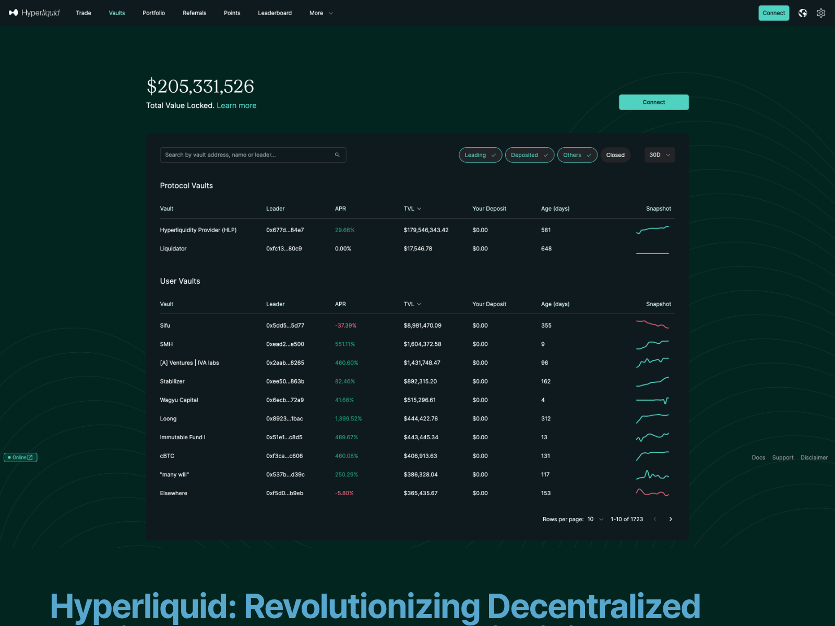Open the cBTC vault
Image resolution: width=835 pixels, height=626 pixels.
[167, 456]
